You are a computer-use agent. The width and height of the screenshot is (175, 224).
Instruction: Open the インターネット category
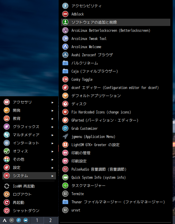pos(29,143)
